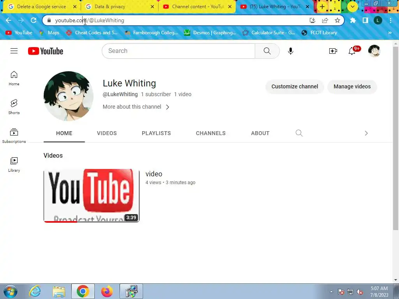This screenshot has height=299, width=399.
Task: Click the page vertical scrollbar
Action: pyautogui.click(x=395, y=139)
